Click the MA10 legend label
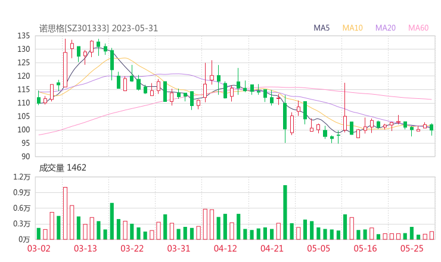 coord(352,28)
